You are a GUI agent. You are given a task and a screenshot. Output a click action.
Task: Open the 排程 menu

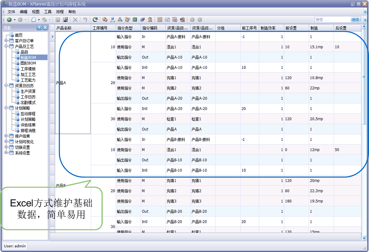pos(60,12)
